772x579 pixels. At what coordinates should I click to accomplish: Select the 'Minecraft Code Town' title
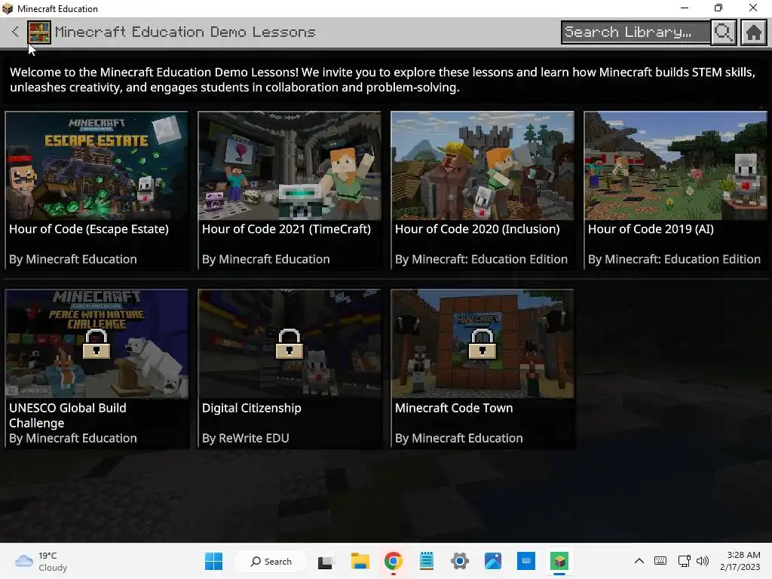click(x=454, y=408)
